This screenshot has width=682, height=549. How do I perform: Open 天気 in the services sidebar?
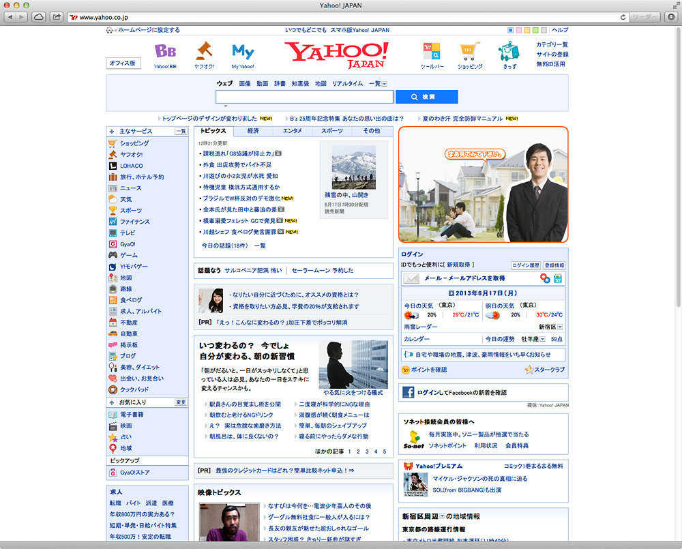coord(125,199)
